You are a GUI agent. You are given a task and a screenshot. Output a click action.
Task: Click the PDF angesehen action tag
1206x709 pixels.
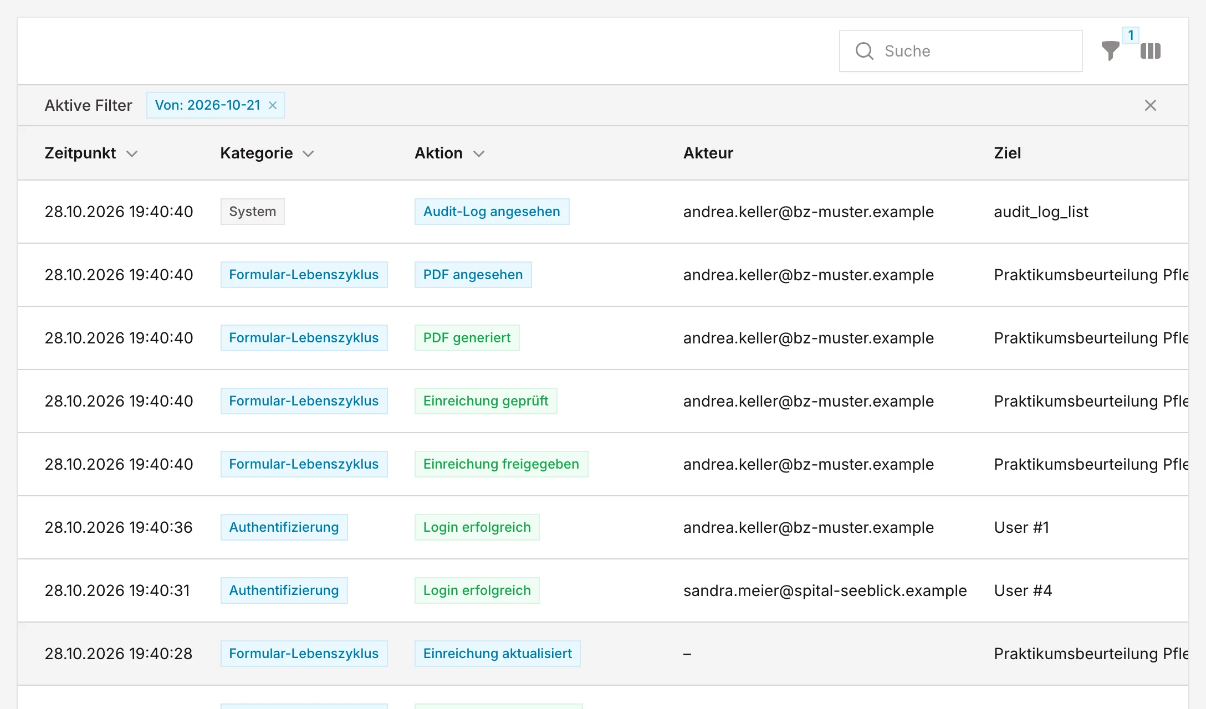coord(473,275)
